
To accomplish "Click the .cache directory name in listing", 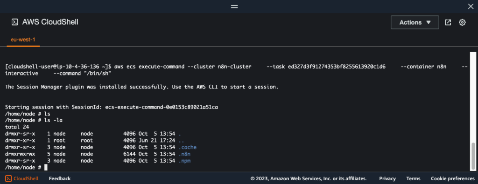I will coord(188,147).
